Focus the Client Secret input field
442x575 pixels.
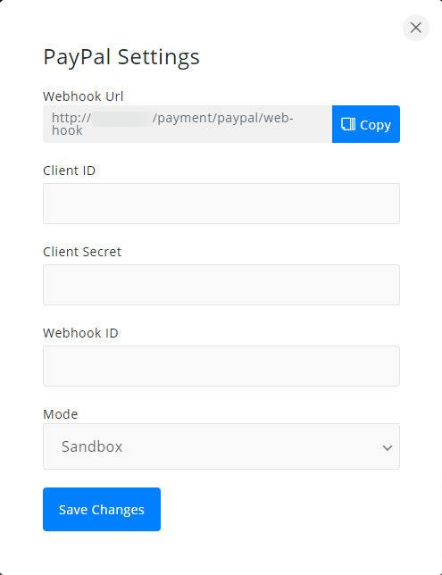point(221,285)
